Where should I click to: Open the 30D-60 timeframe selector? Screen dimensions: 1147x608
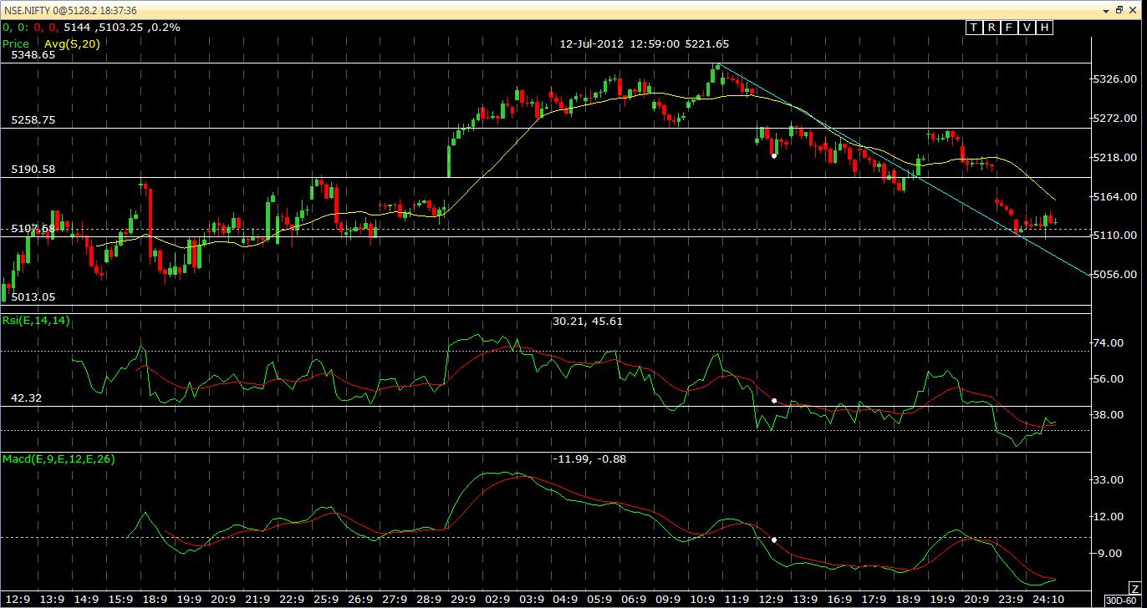pos(1124,600)
